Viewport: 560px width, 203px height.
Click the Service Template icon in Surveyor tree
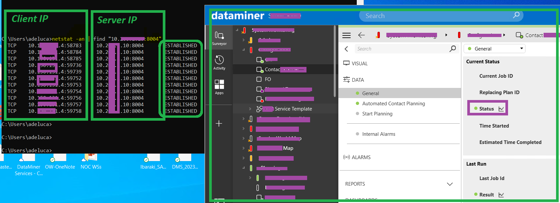pyautogui.click(x=259, y=109)
